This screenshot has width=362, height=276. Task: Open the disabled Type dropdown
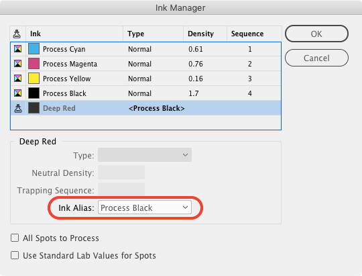(145, 154)
